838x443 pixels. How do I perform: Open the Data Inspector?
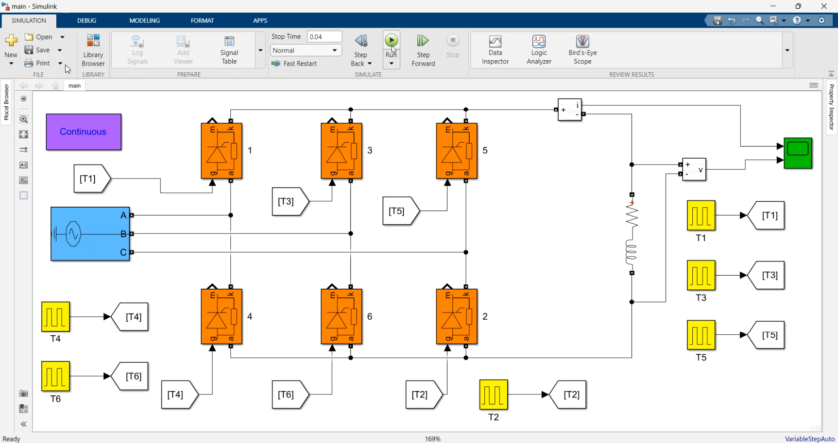[495, 50]
